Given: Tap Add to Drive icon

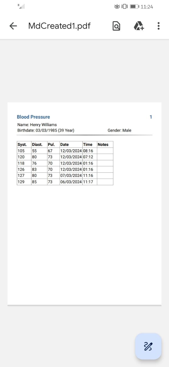Looking at the screenshot, I should 139,26.
